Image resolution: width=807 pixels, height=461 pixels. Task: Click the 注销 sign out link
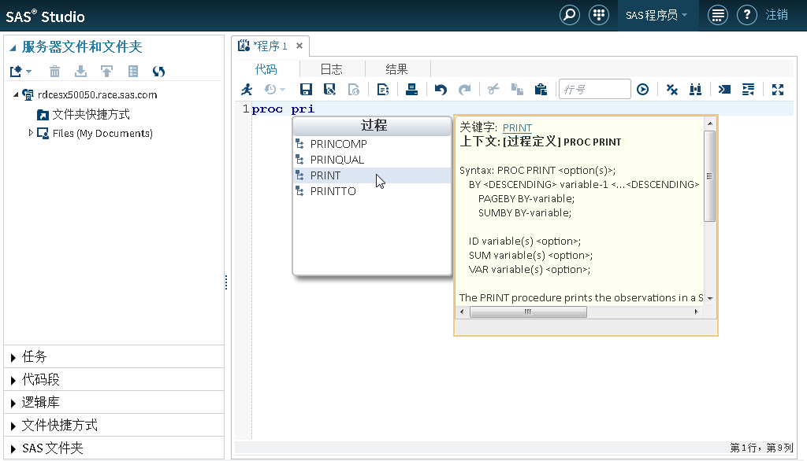777,15
